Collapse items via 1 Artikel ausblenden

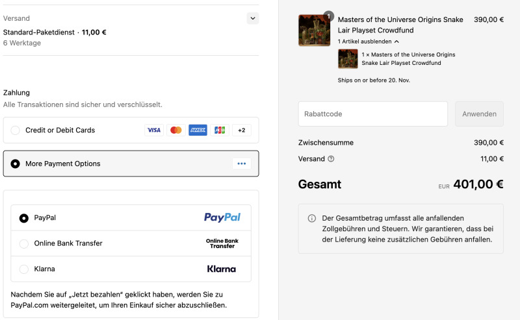pos(368,42)
